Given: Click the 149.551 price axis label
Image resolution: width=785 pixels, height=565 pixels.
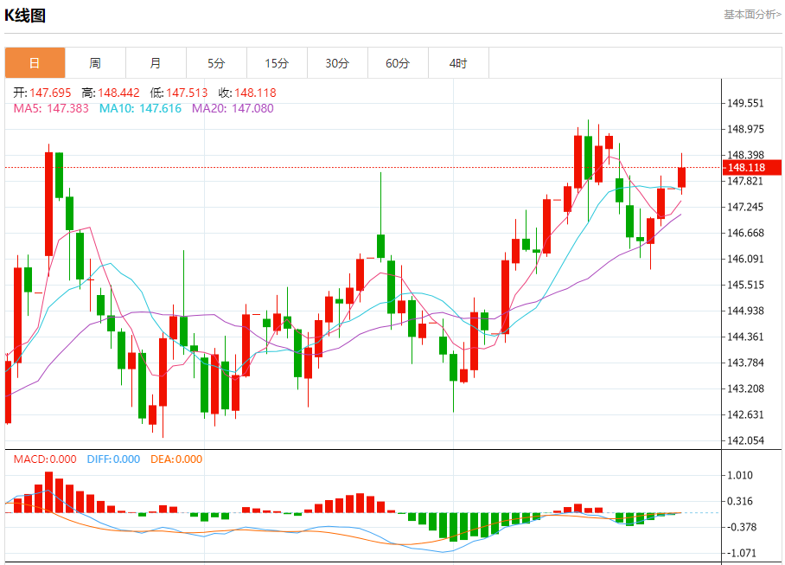Looking at the screenshot, I should click(x=745, y=103).
